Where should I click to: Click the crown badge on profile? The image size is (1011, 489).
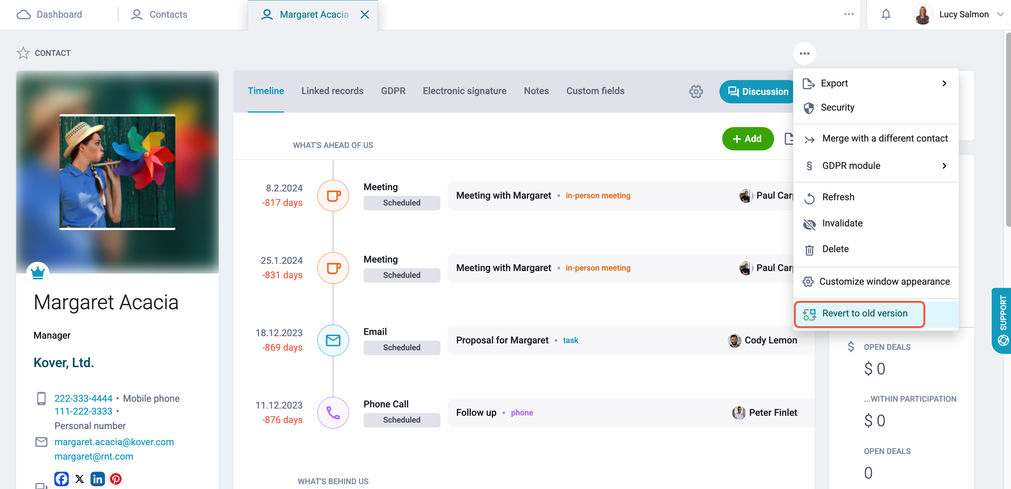tap(38, 273)
